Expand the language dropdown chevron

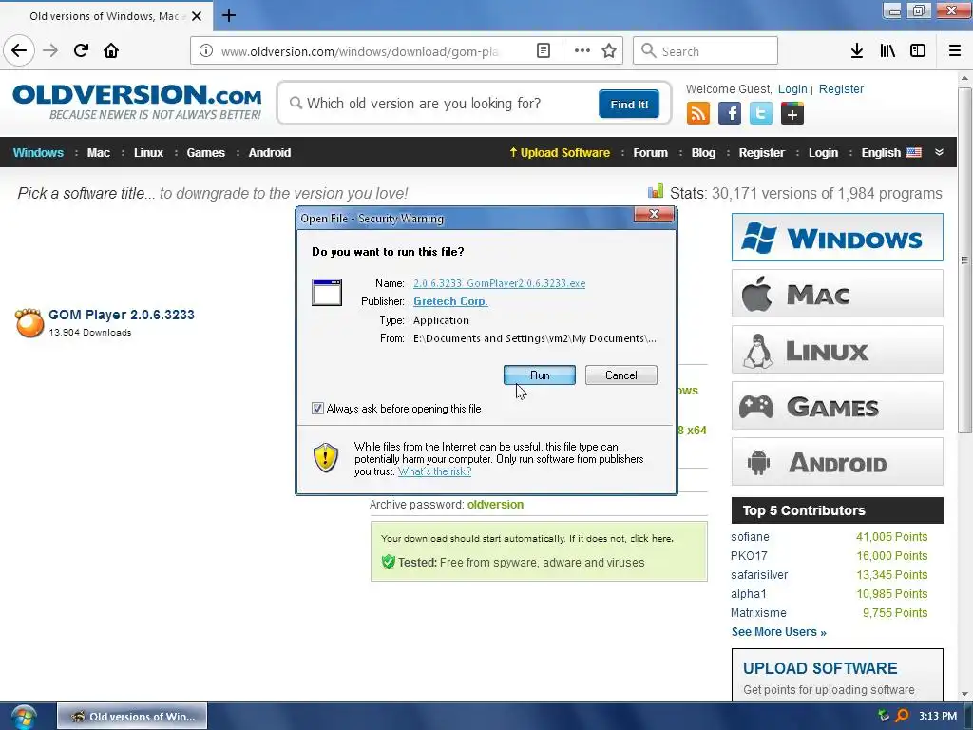(939, 153)
